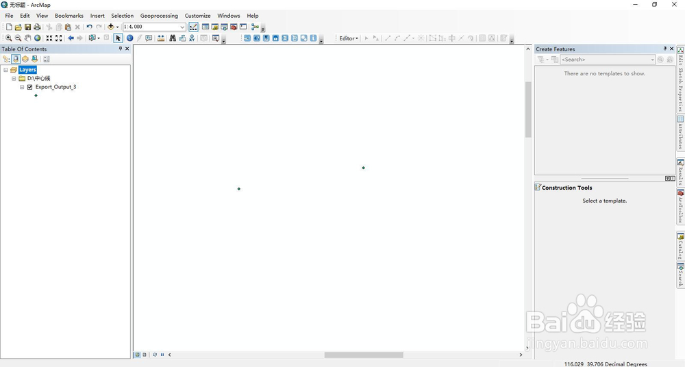Open the Customize menu
Viewport: 685px width, 367px height.
coord(197,16)
